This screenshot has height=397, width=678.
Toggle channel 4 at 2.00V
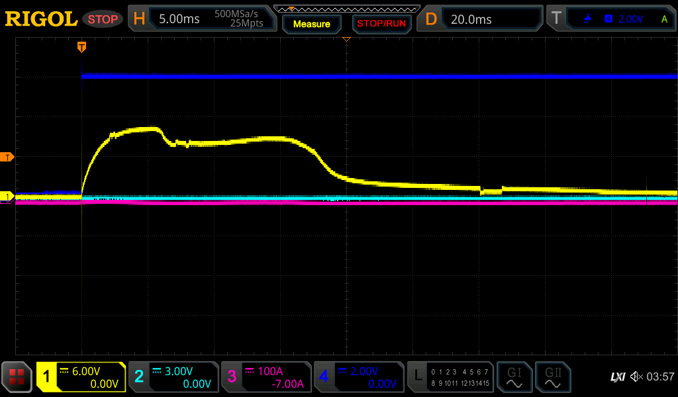[358, 376]
